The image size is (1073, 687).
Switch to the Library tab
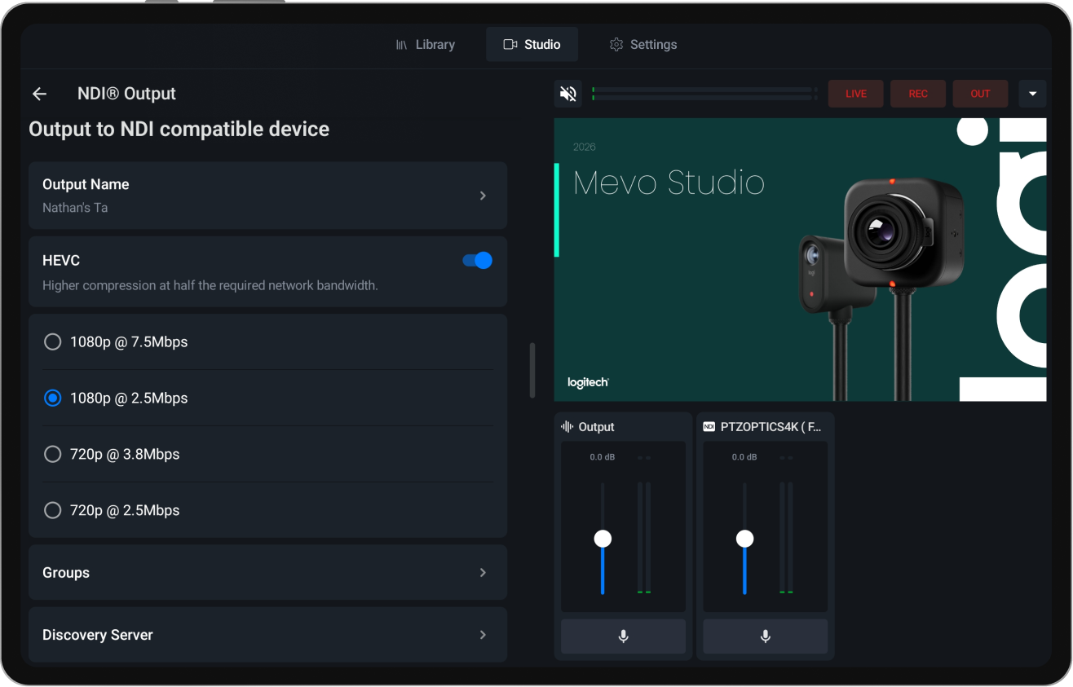(x=426, y=44)
